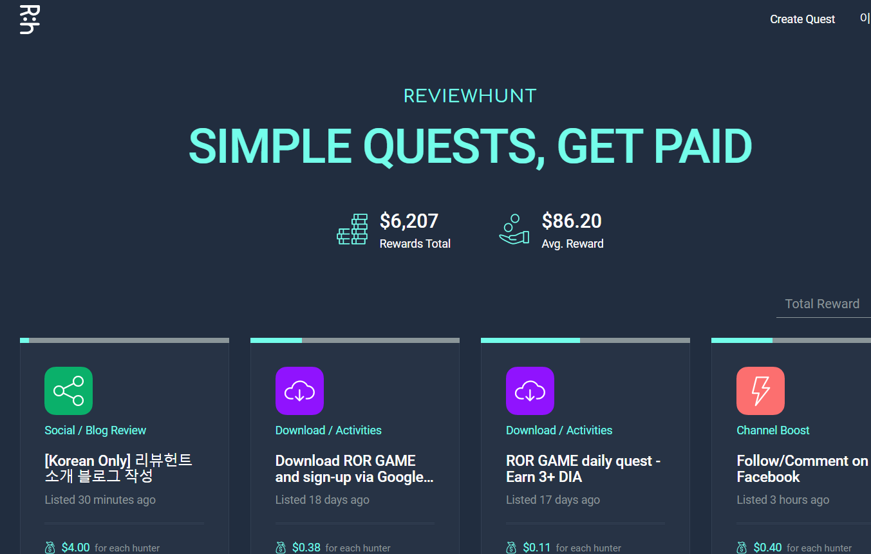Open the Follow/Comment on Facebook quest
871x554 pixels.
802,469
